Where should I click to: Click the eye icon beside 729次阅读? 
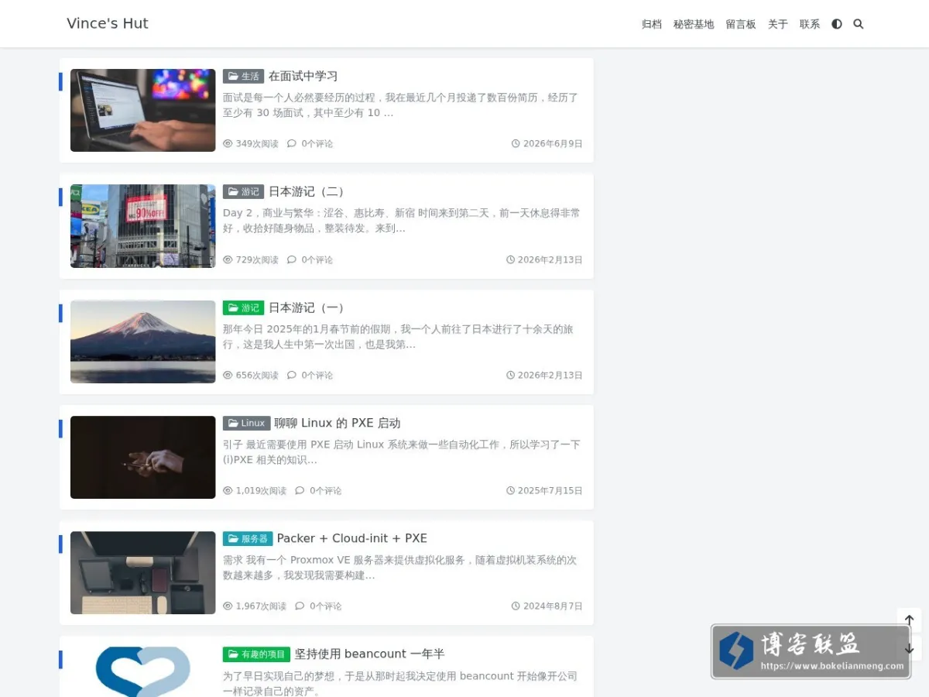tap(228, 259)
